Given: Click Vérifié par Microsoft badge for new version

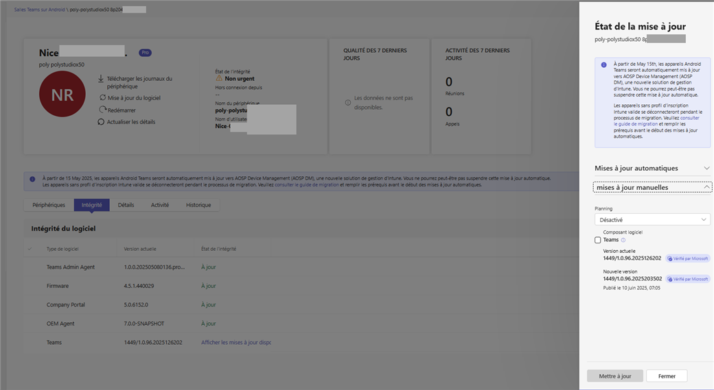Looking at the screenshot, I should tap(688, 279).
